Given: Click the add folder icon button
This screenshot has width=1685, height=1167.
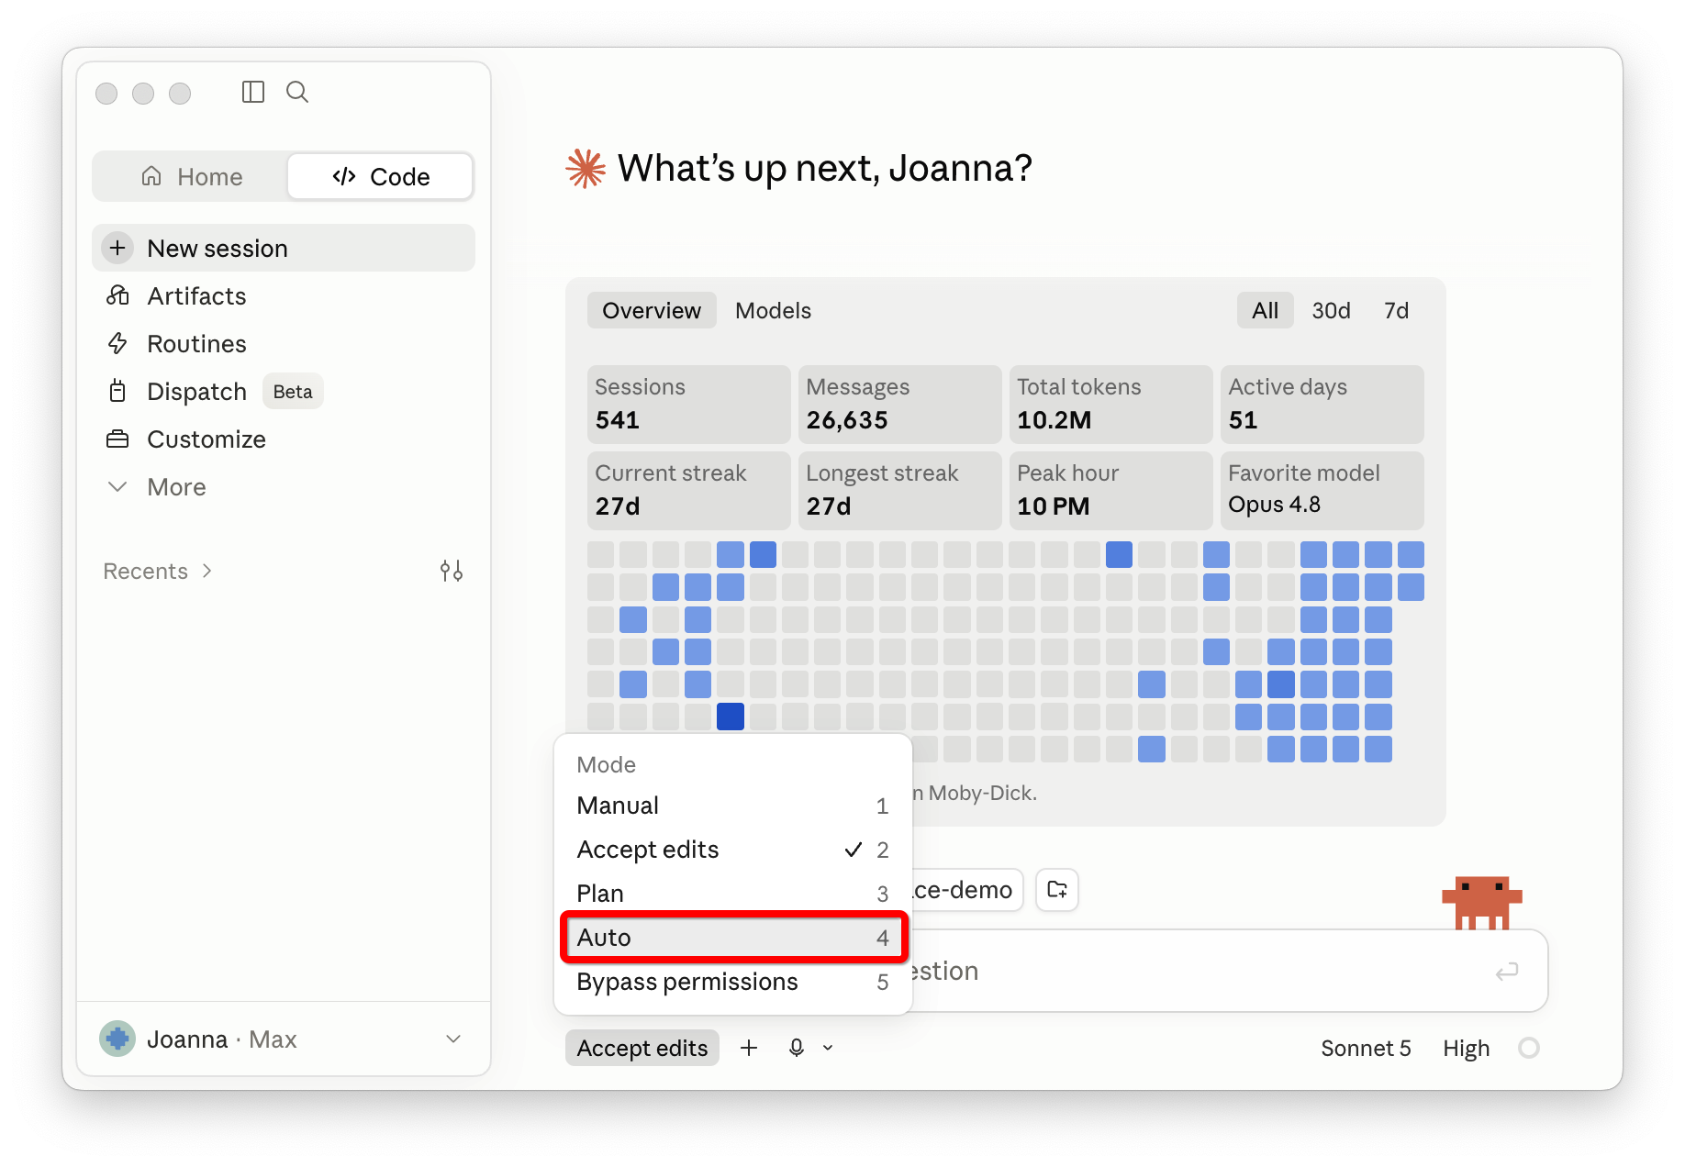Looking at the screenshot, I should [x=1057, y=889].
